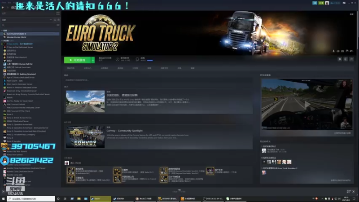The width and height of the screenshot is (359, 202).
Task: Open the game info icon
Action: tap(346, 59)
